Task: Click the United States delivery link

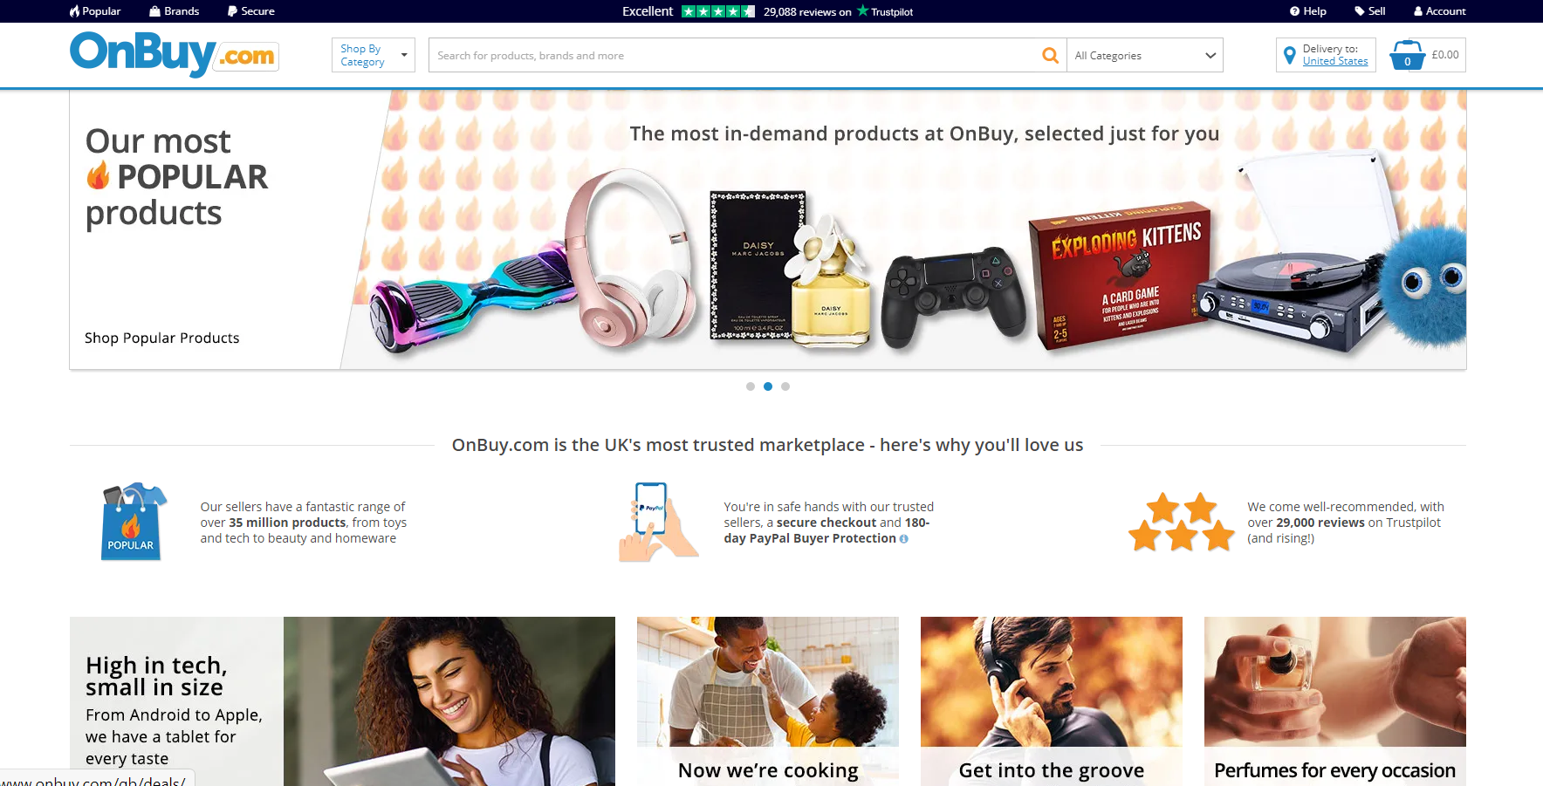Action: (1335, 61)
